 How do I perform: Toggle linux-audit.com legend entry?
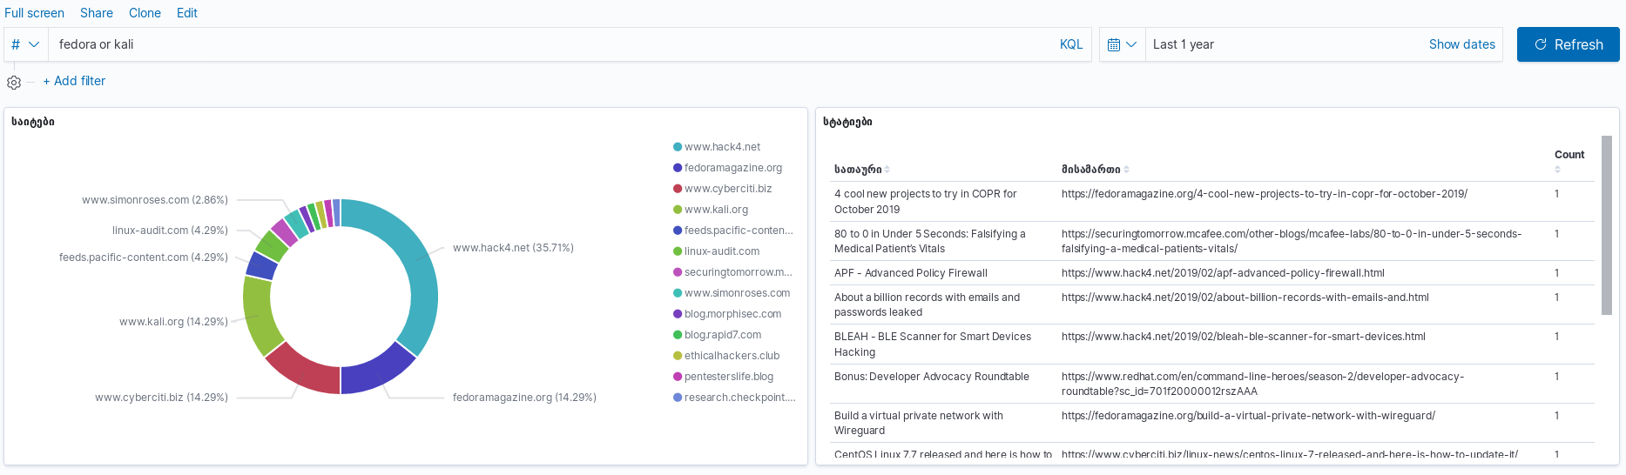721,251
